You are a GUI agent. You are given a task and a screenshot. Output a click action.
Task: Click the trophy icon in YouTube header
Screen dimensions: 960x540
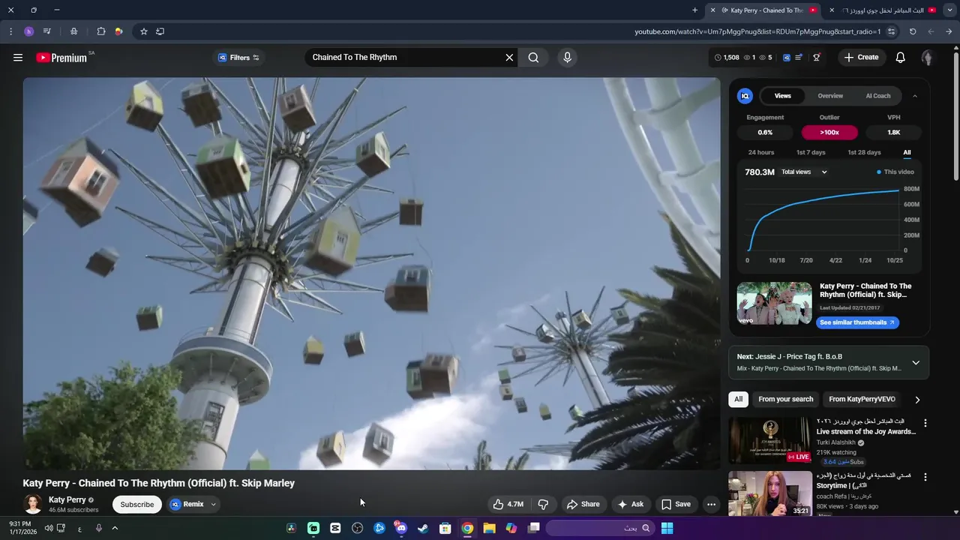pos(817,57)
